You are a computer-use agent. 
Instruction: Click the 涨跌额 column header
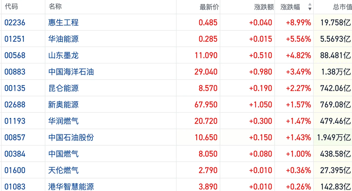(264, 7)
